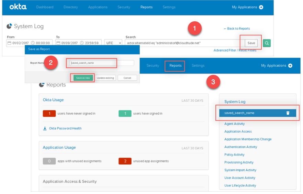Open the Agent Activity report
303x194 pixels.
(234, 124)
